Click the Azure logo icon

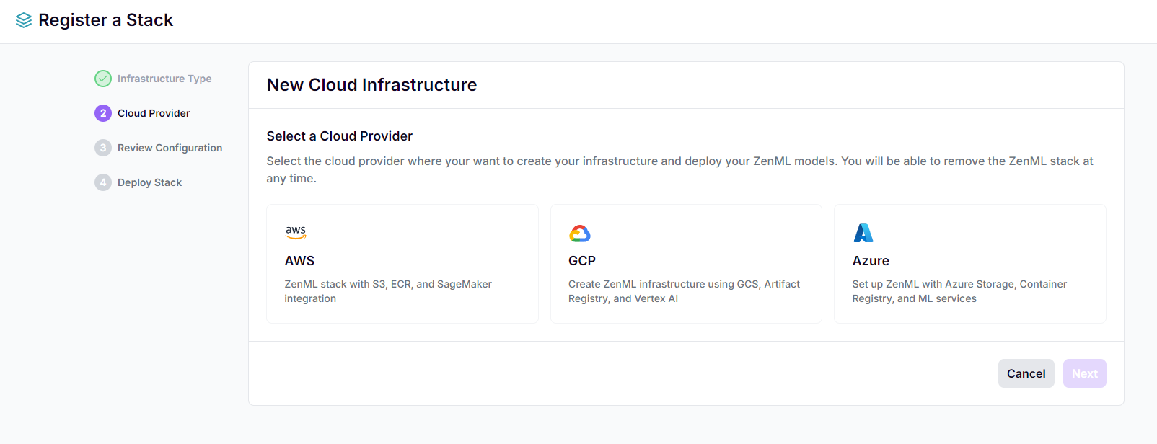(x=863, y=231)
